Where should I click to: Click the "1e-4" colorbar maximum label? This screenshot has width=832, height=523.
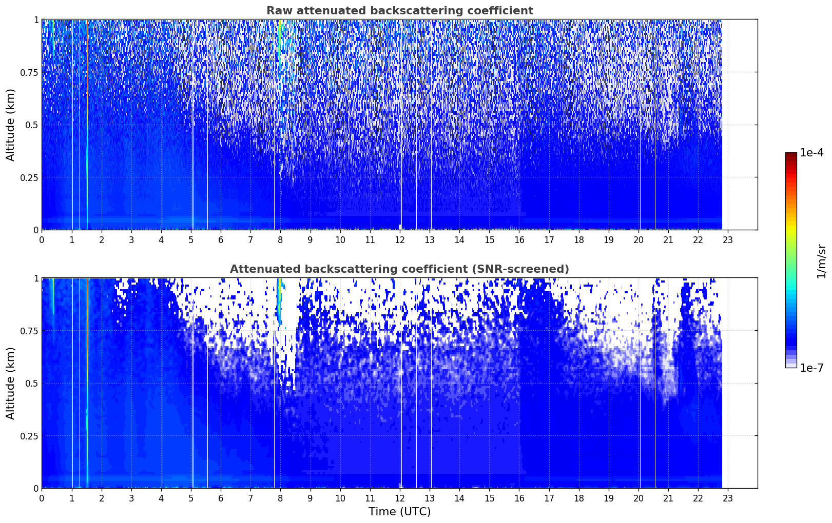pyautogui.click(x=811, y=153)
